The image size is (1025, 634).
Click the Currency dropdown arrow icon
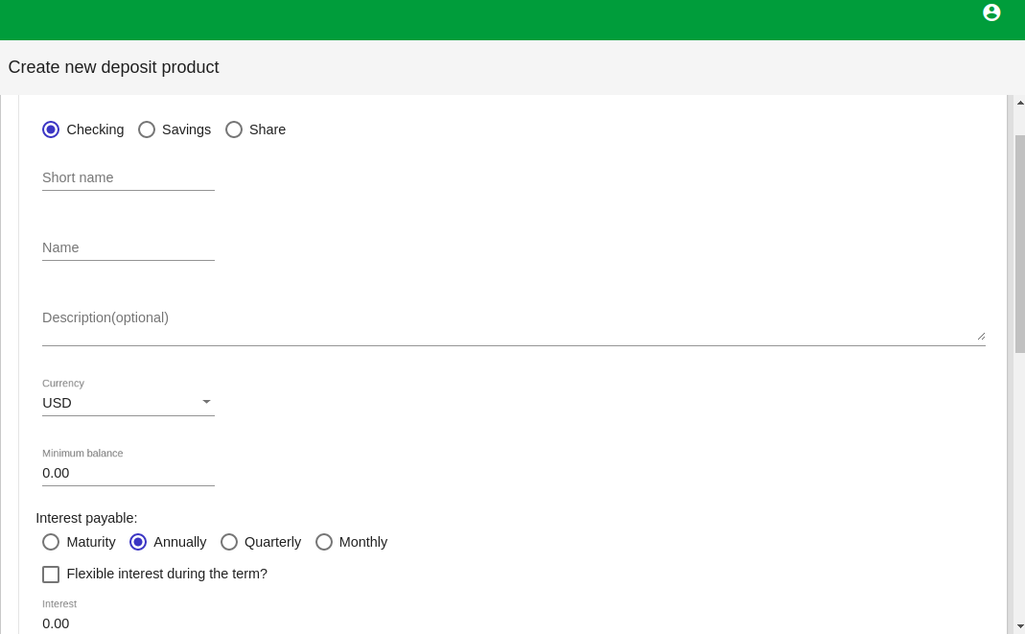coord(206,401)
